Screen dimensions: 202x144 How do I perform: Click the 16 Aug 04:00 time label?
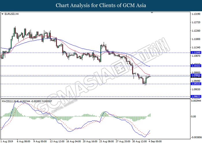74,141
